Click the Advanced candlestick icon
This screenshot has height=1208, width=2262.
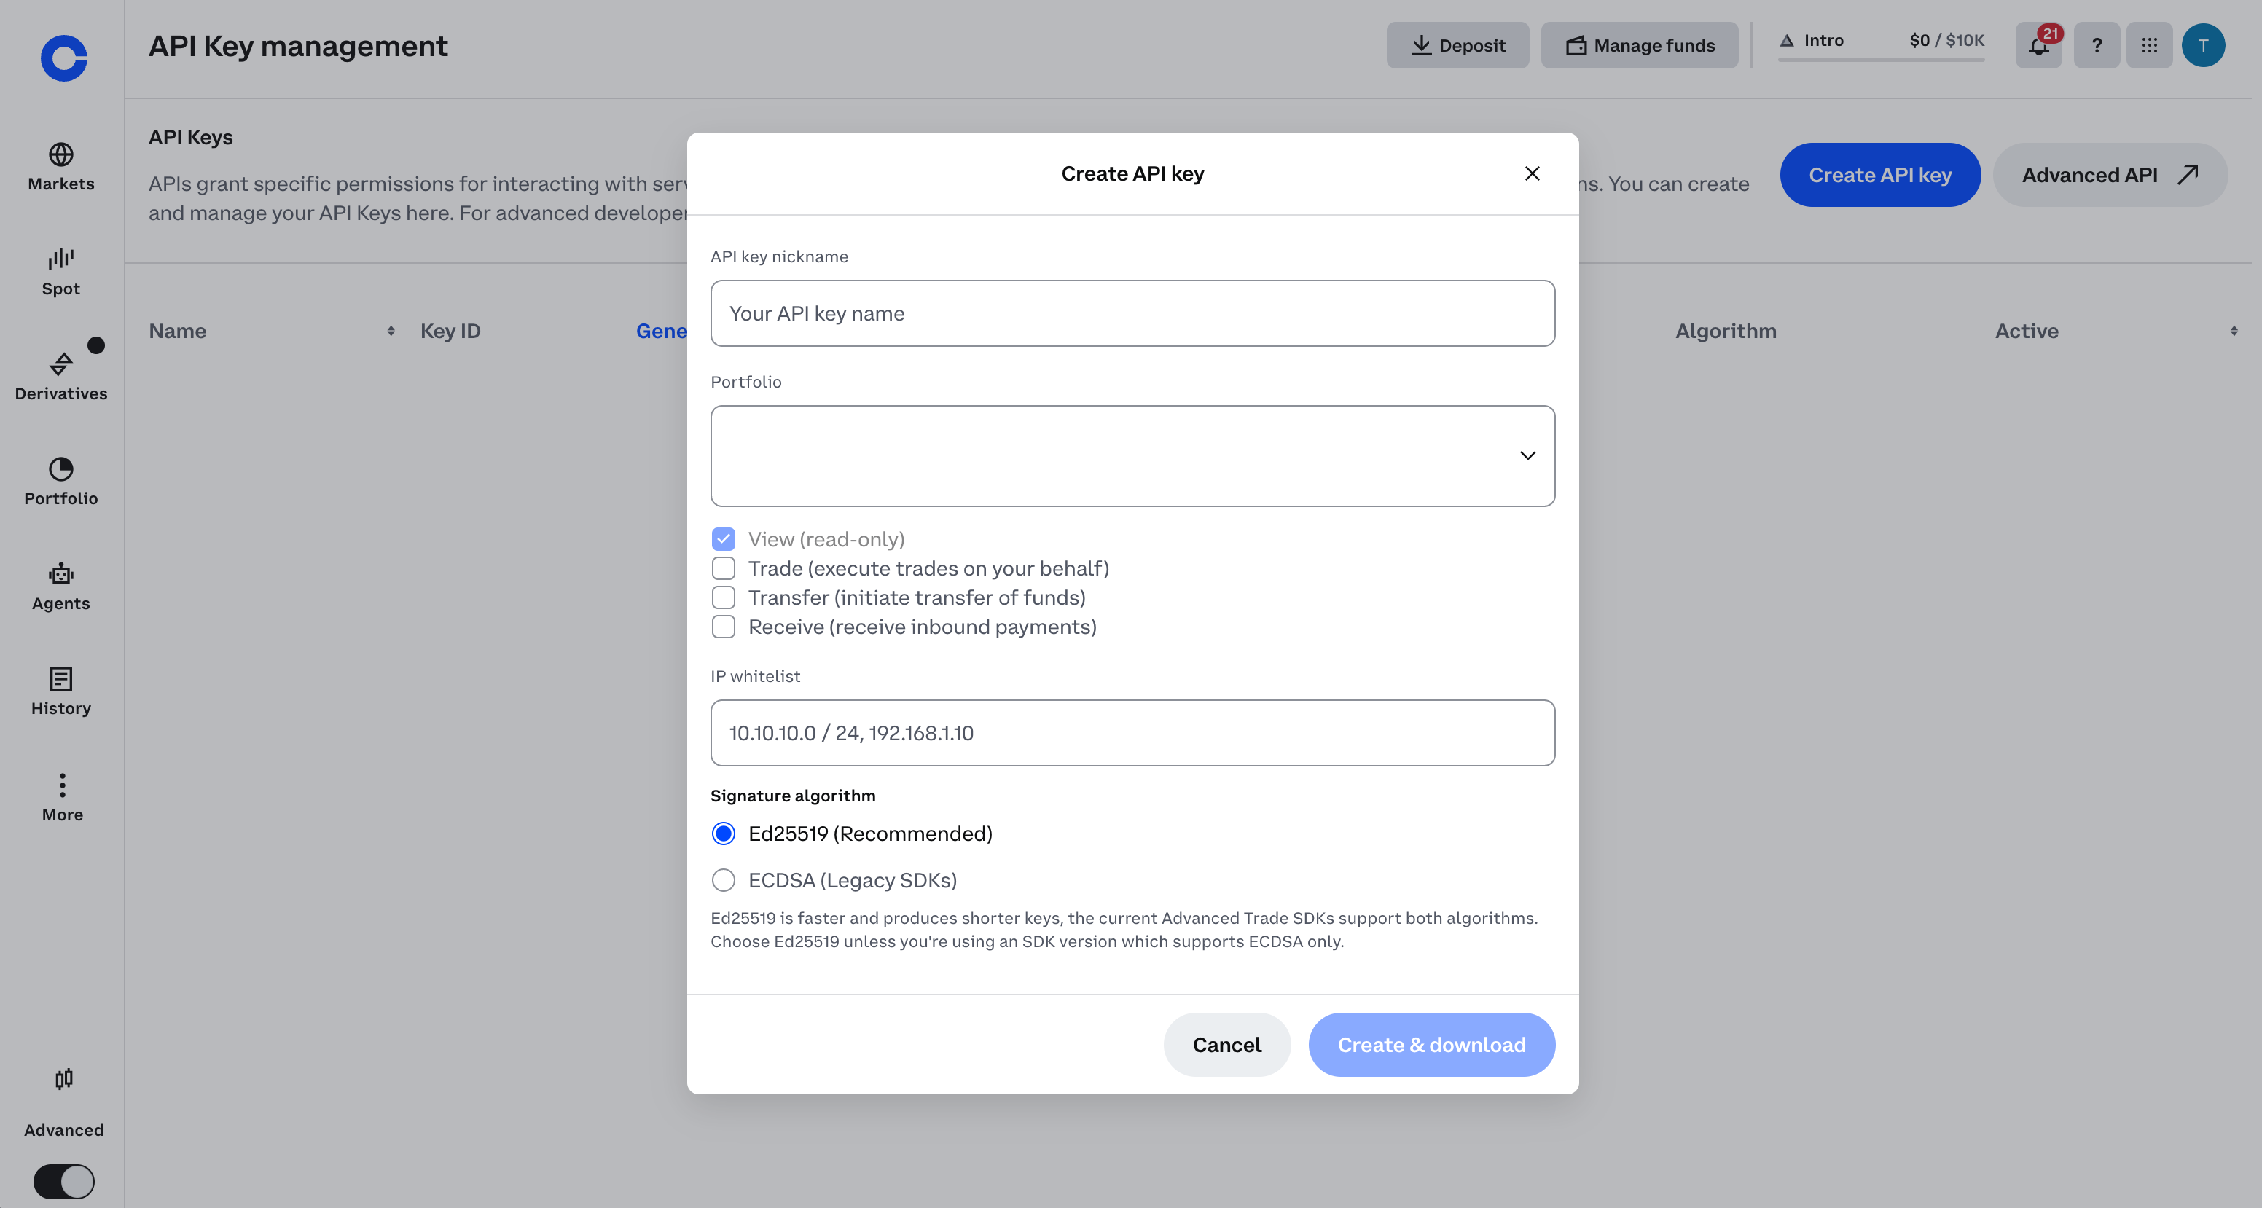63,1079
